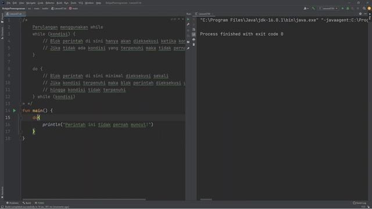The image size is (372, 209).
Task: Click the fold end marker at line 17
Action: [x=21, y=131]
